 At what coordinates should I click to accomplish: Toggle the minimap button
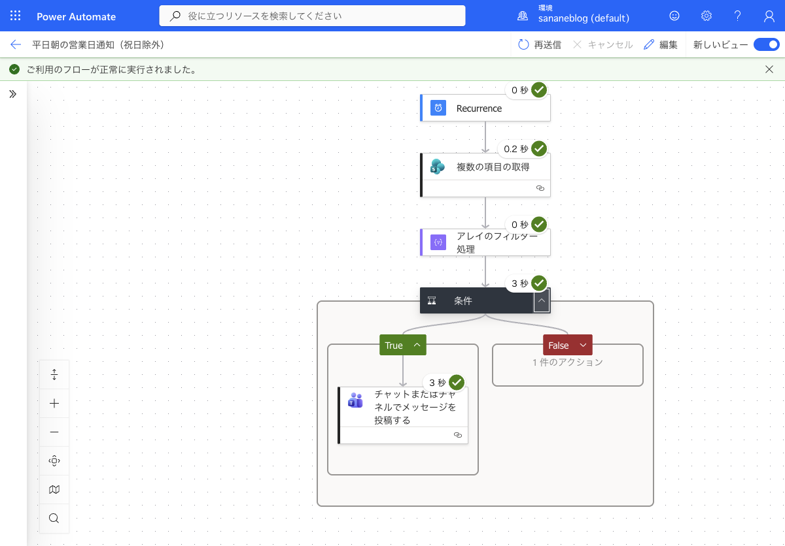click(x=54, y=490)
